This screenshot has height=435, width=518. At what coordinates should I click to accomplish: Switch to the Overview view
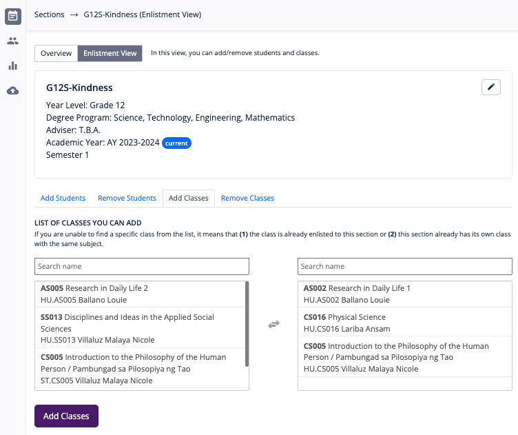56,54
